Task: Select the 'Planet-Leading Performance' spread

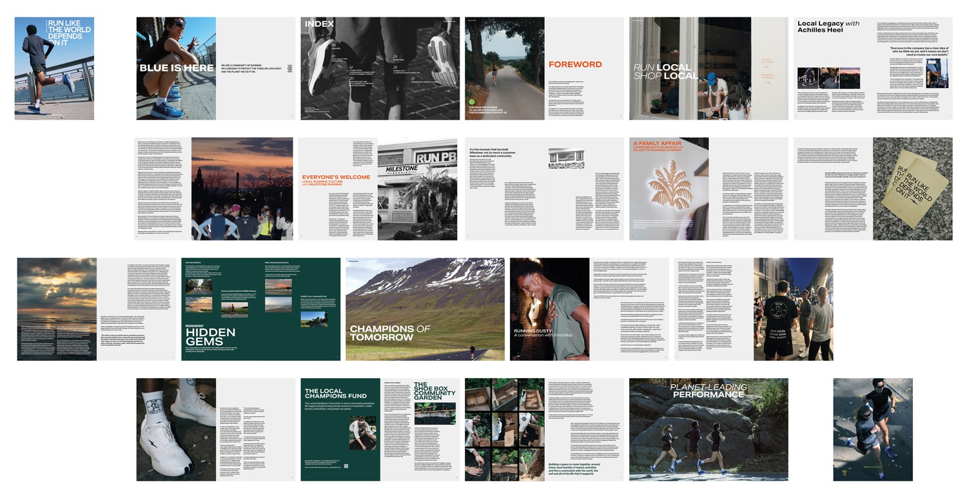Action: pyautogui.click(x=708, y=430)
